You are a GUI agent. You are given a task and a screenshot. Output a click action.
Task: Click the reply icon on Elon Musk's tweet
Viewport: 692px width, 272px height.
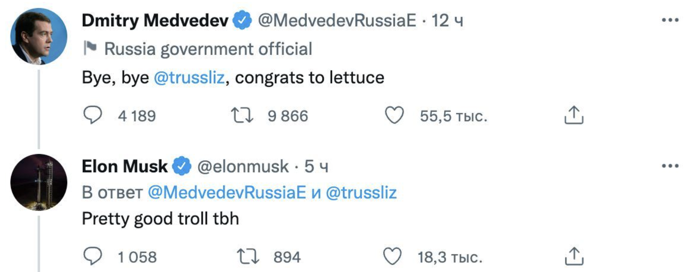(92, 256)
